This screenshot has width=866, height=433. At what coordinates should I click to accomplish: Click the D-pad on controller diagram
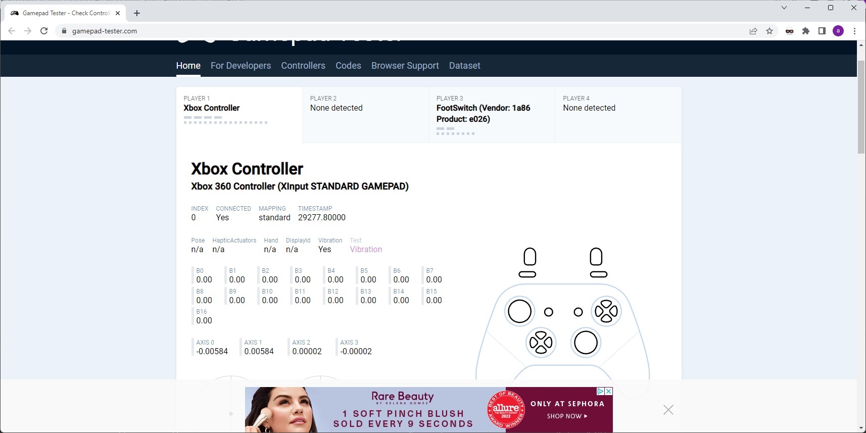(541, 343)
